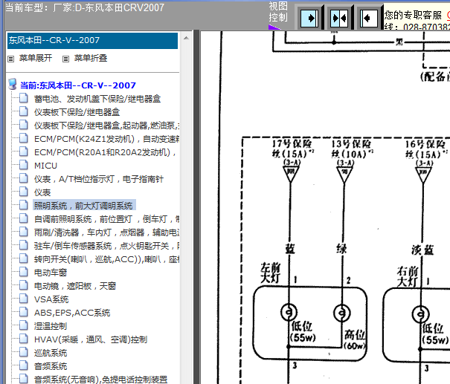Open the 仪表 diagram entry
The image size is (450, 384).
(42, 192)
